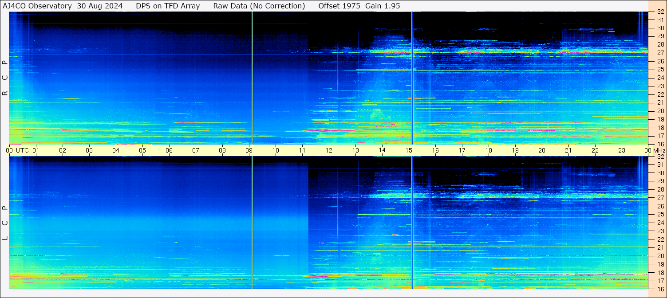Click the Offset 1975 text in header

(336, 6)
